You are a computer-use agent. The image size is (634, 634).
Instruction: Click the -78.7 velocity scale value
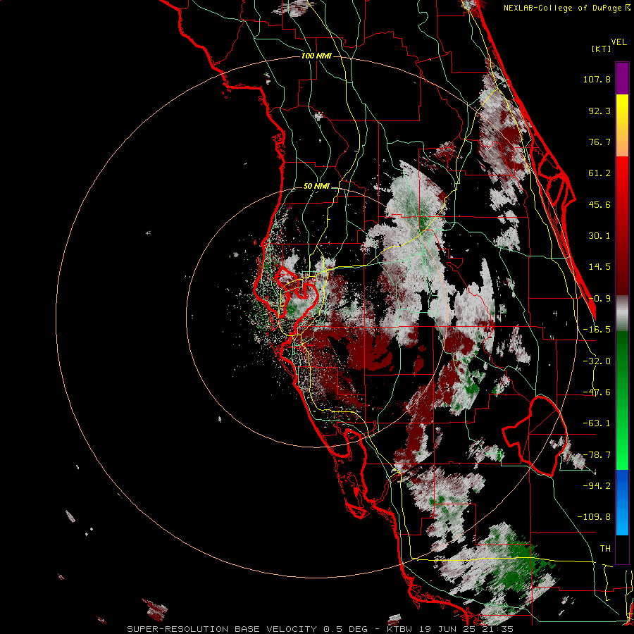tap(597, 455)
